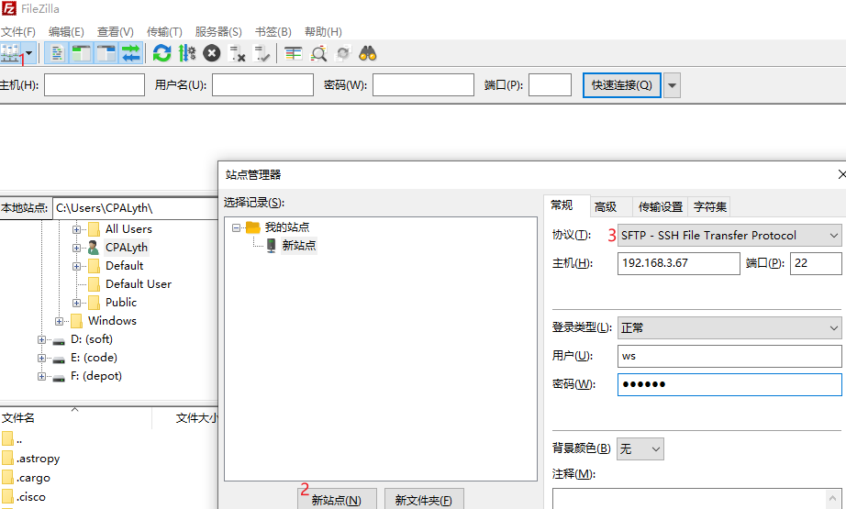Expand the Windows folder node
Image resolution: width=846 pixels, height=509 pixels.
coord(60,321)
